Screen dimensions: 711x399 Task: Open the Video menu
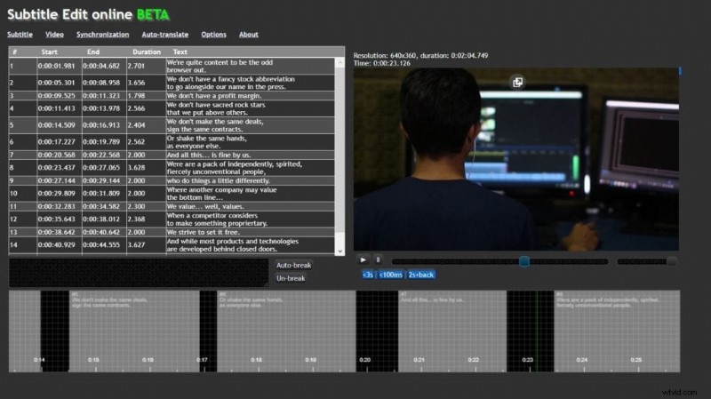[x=54, y=35]
